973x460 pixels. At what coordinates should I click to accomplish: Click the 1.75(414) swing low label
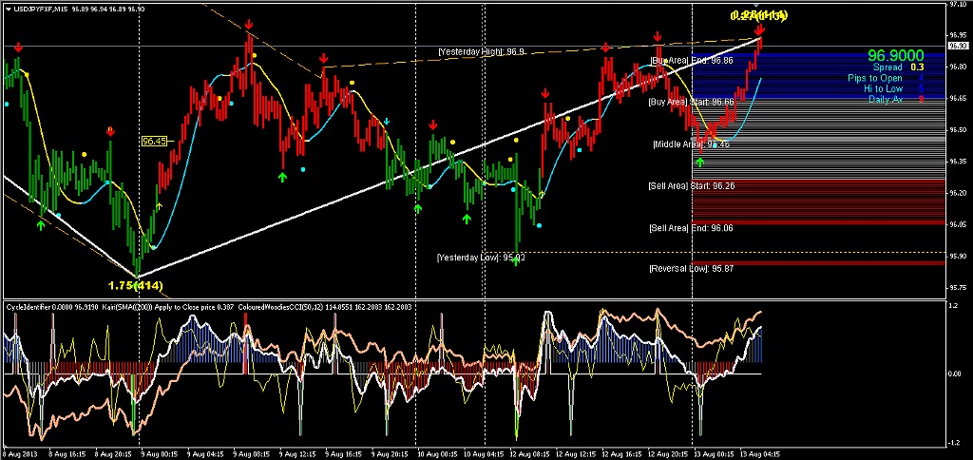pos(137,284)
